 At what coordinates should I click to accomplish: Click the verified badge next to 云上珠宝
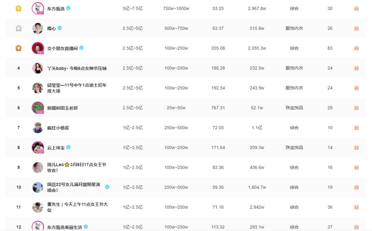pos(69,147)
